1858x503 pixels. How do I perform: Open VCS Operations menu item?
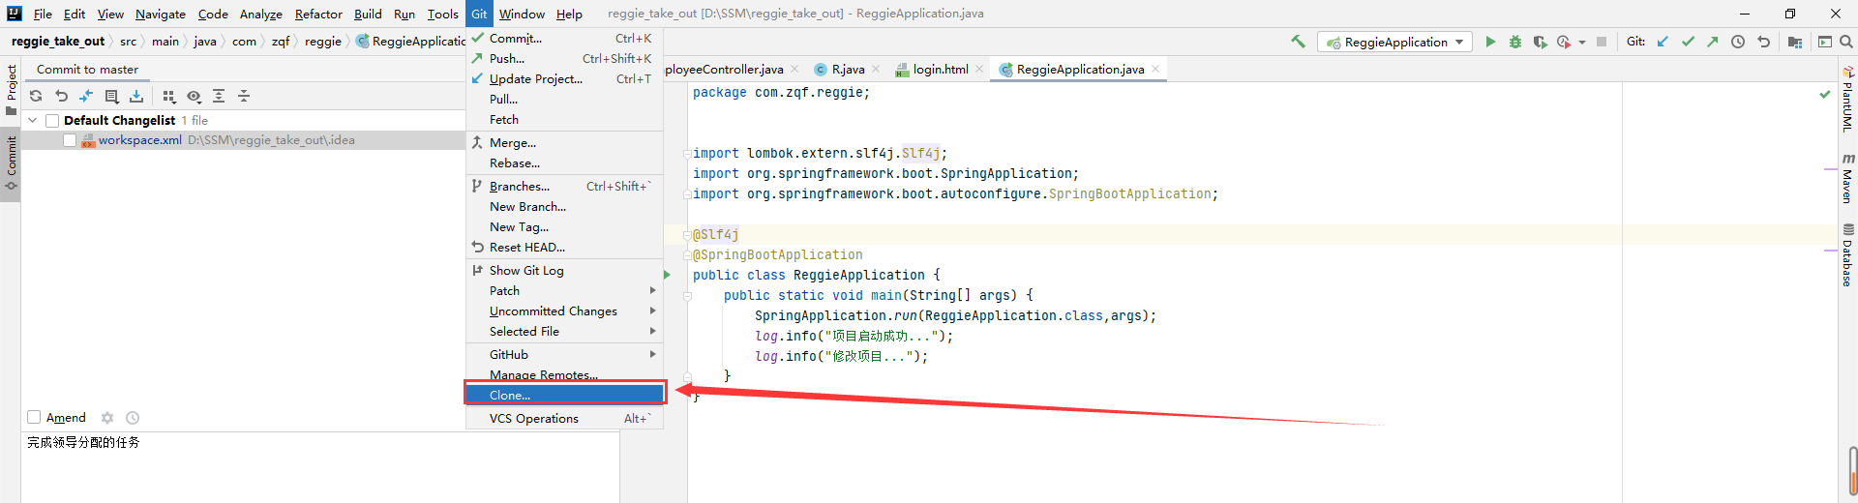(564, 418)
